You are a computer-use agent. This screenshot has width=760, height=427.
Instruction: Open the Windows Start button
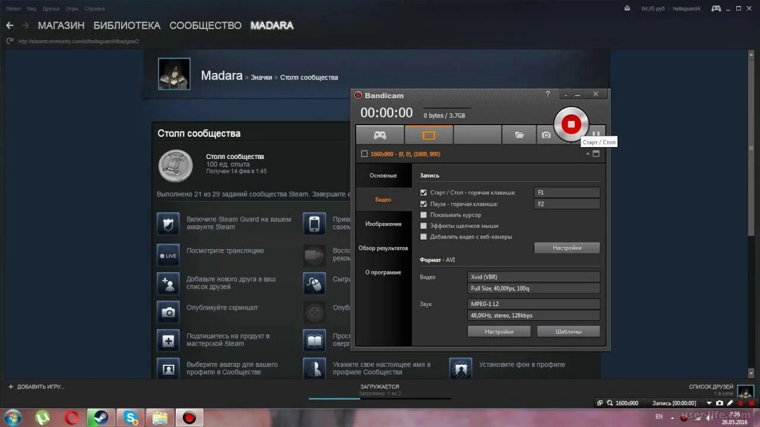click(12, 418)
